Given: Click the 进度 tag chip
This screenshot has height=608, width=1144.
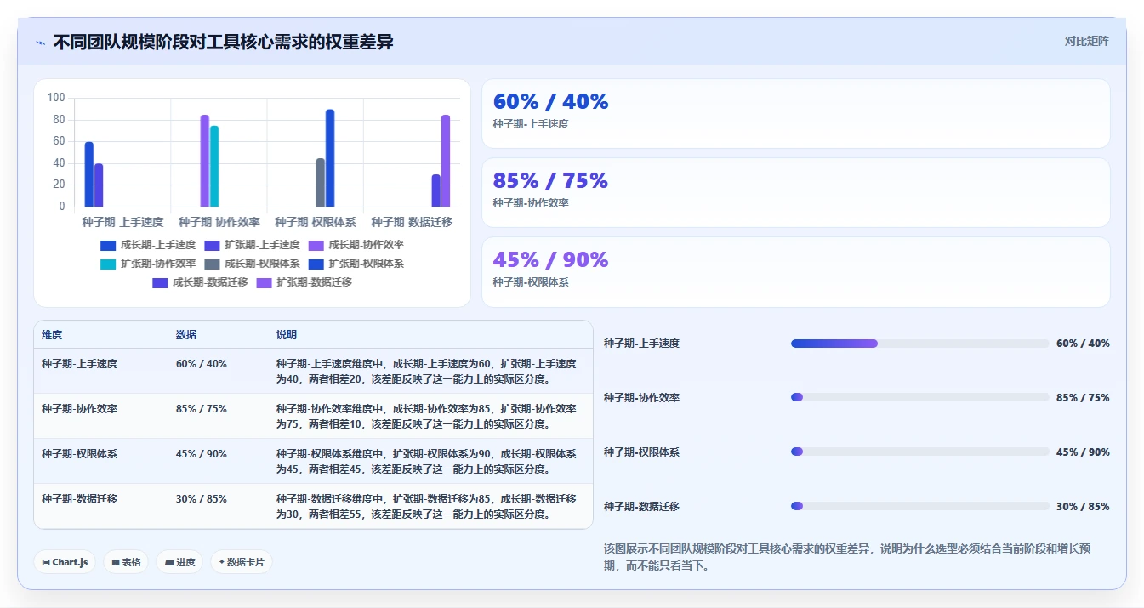Looking at the screenshot, I should point(179,562).
